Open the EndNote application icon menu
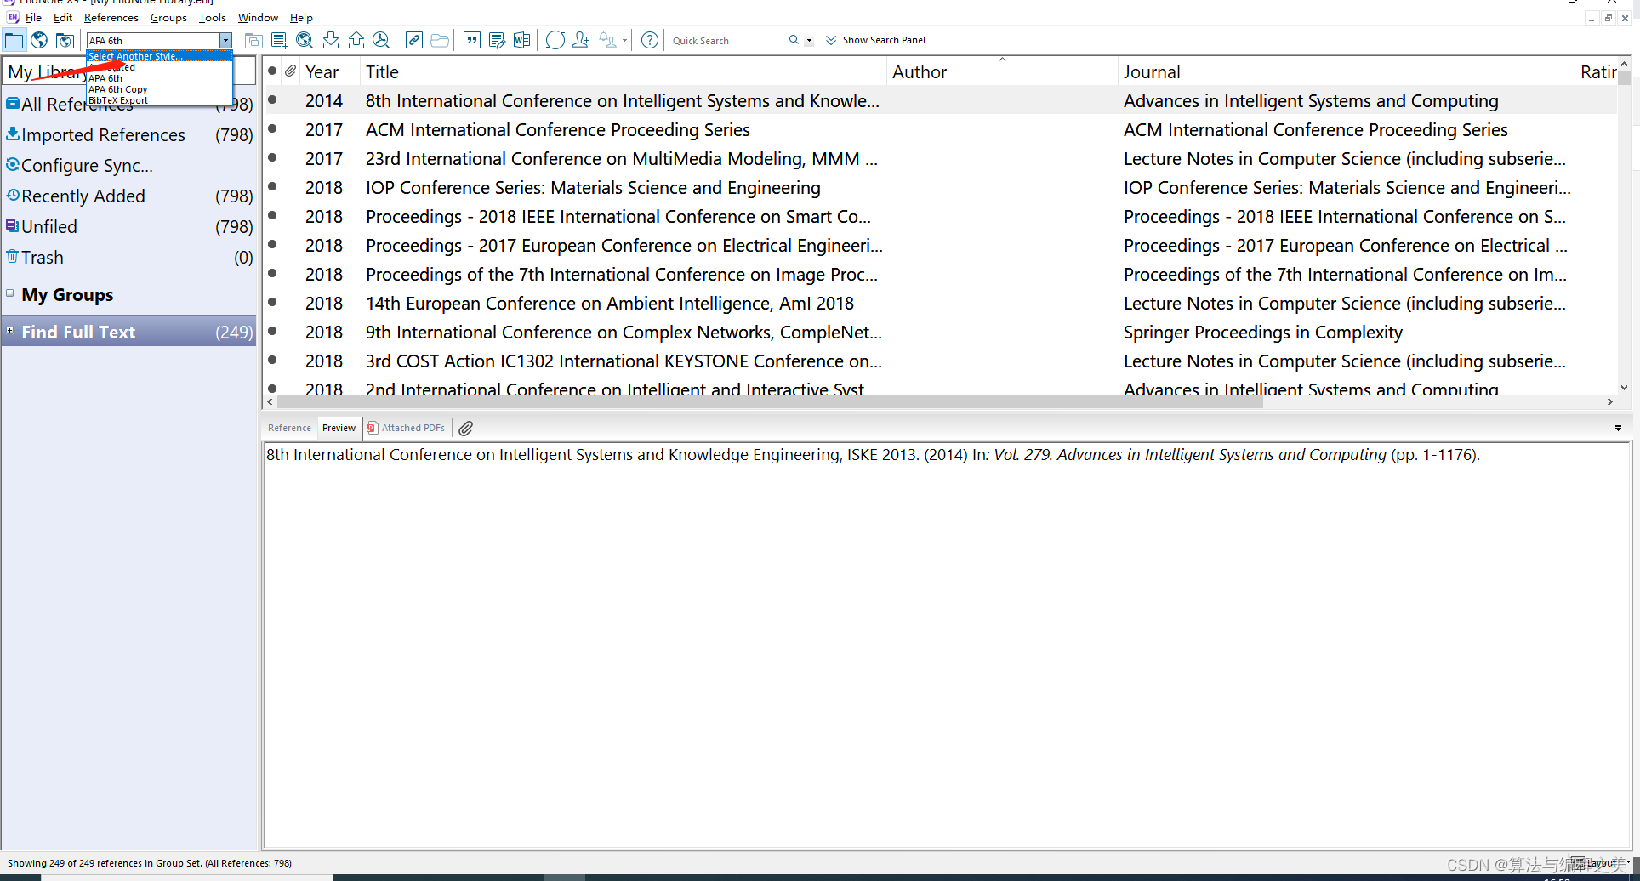This screenshot has height=881, width=1640. pyautogui.click(x=13, y=17)
